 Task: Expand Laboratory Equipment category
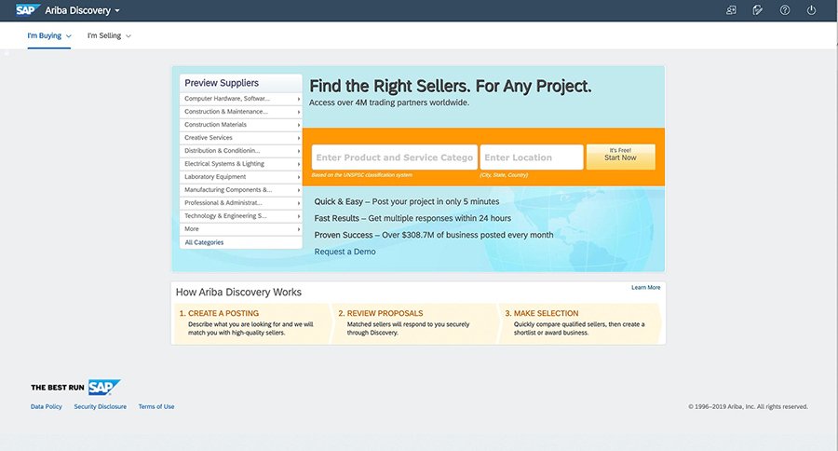point(241,177)
